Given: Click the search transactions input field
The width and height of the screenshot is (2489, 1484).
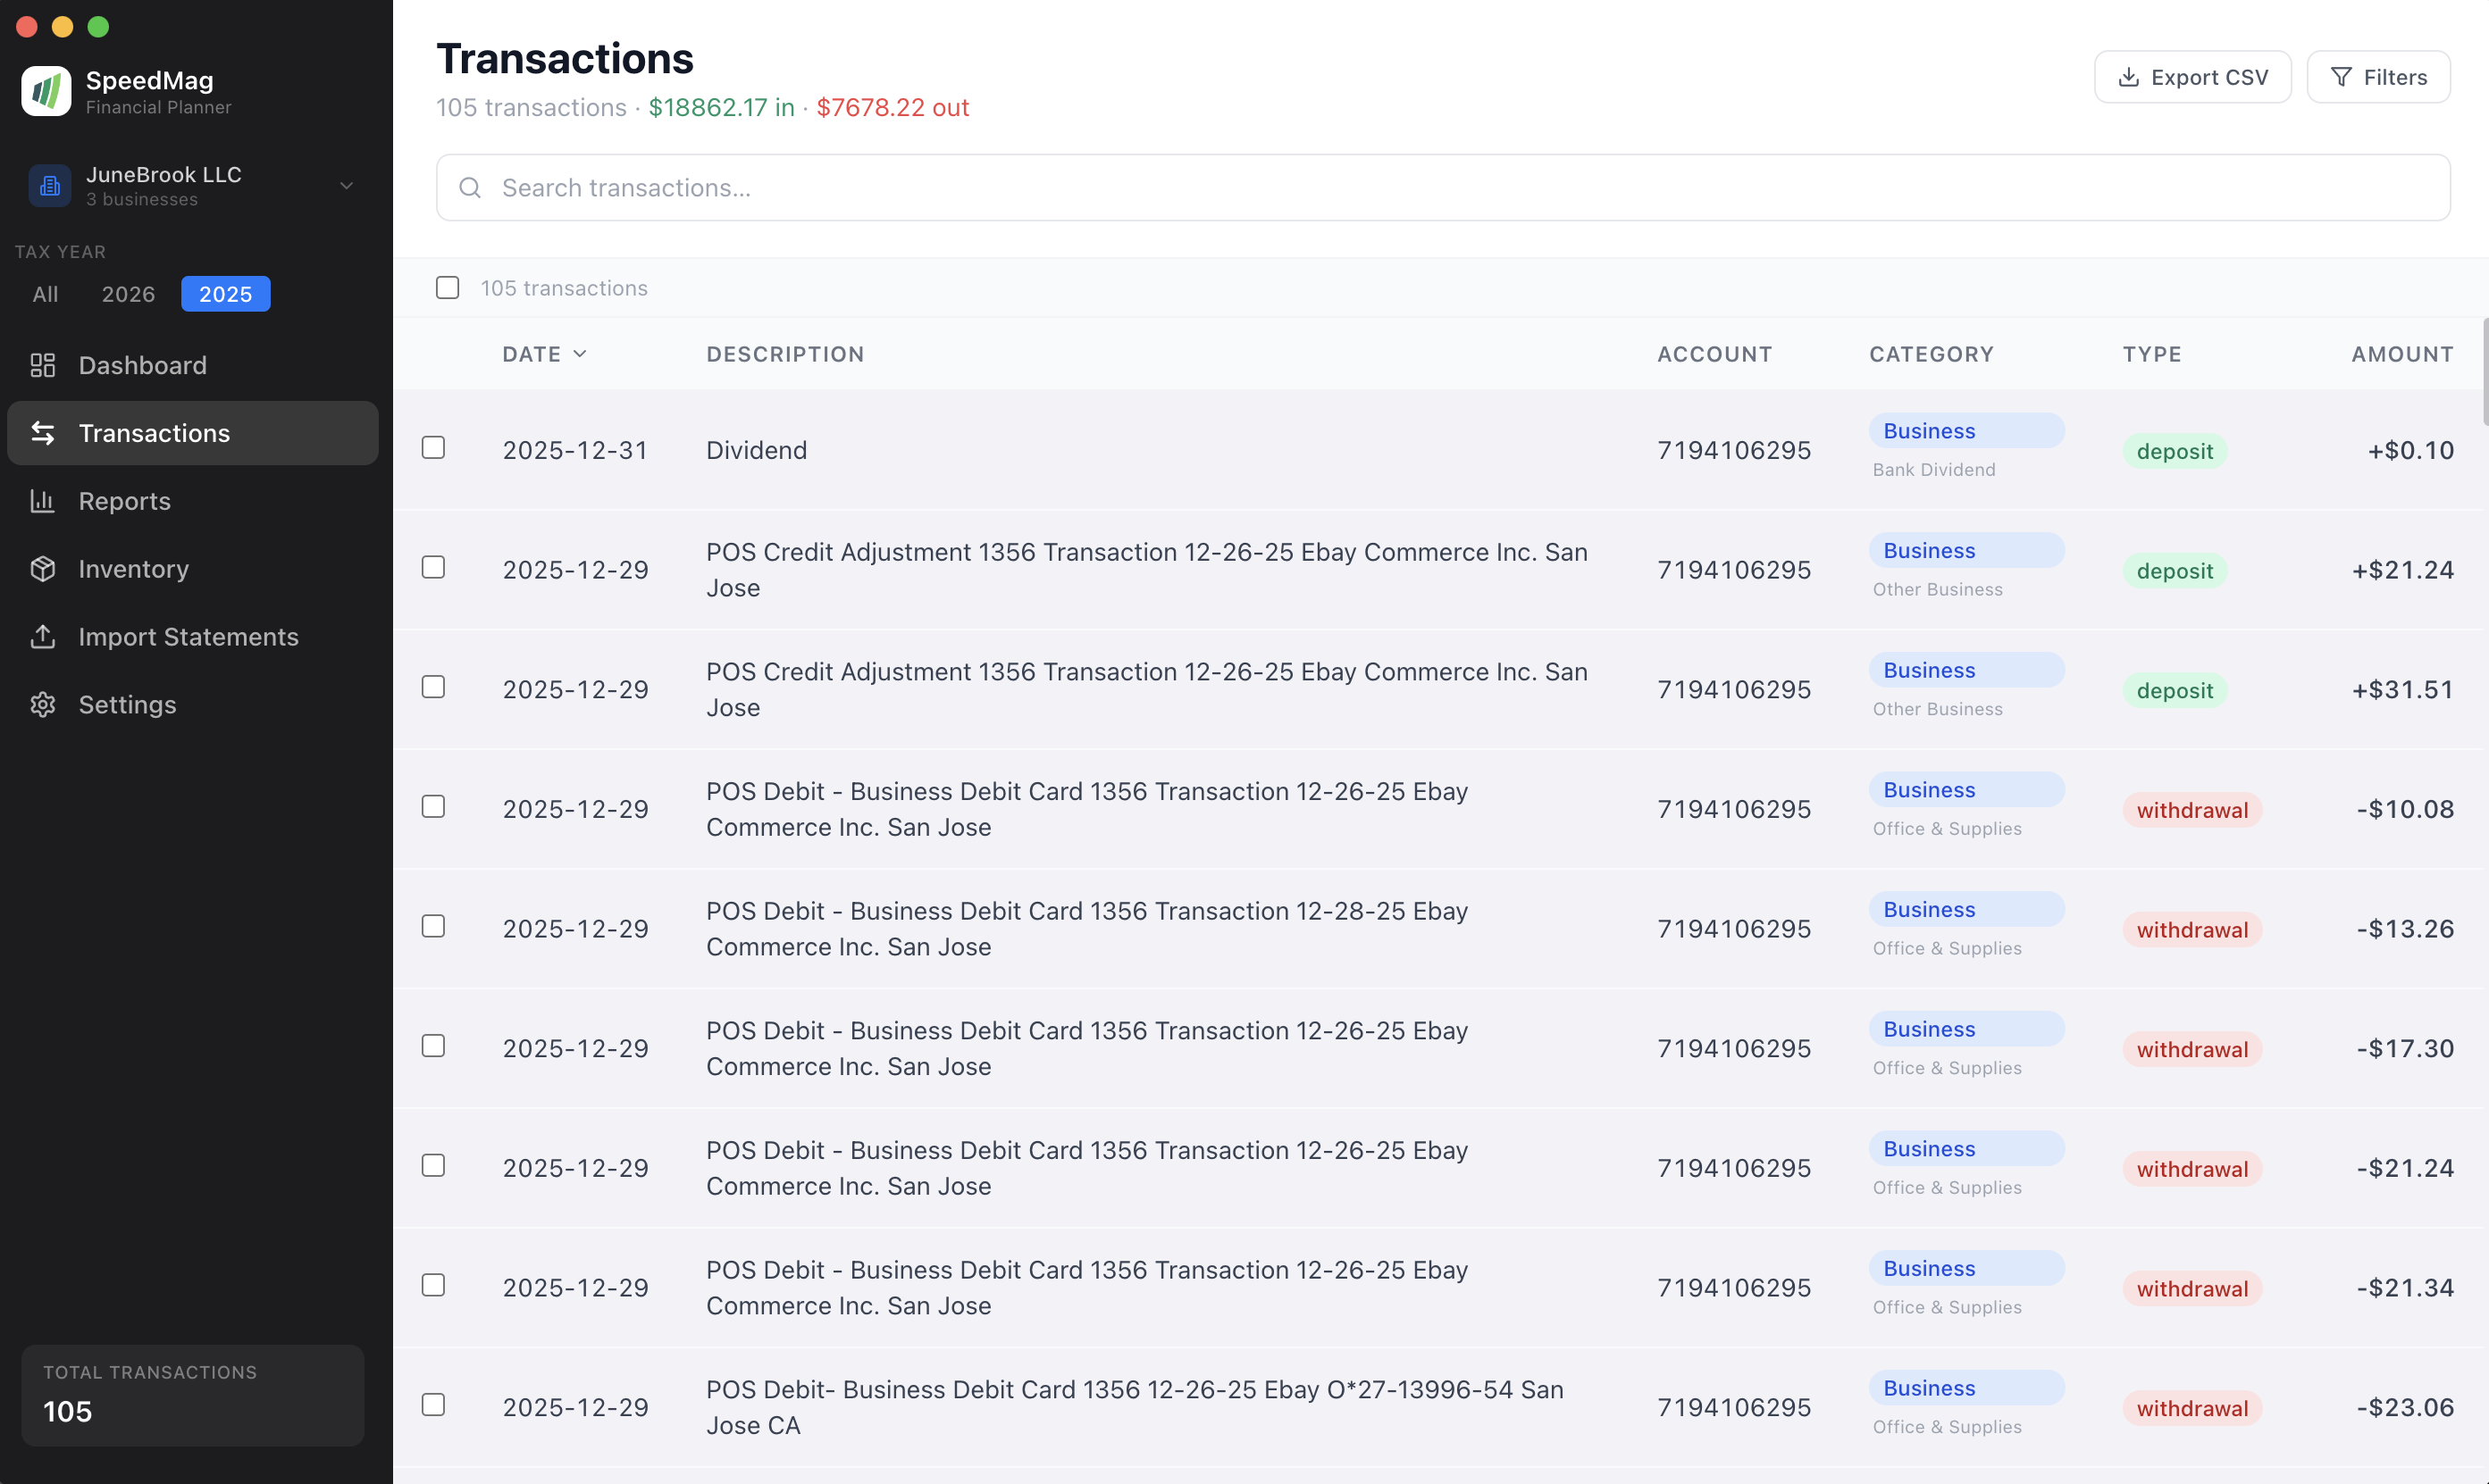Looking at the screenshot, I should (1101, 187).
